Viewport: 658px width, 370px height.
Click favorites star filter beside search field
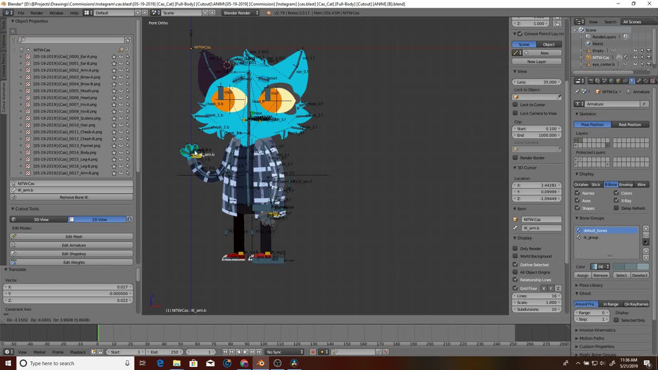pos(127,40)
